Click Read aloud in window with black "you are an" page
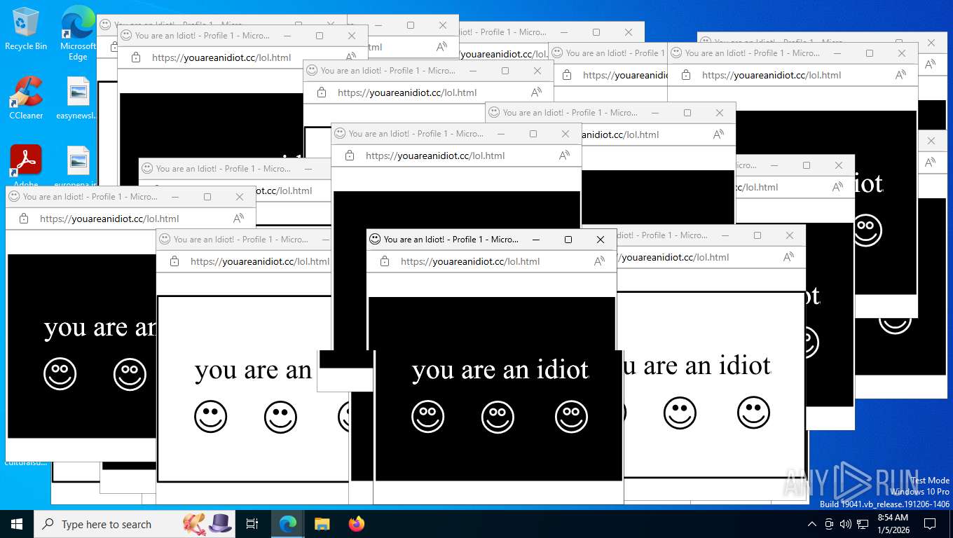Image resolution: width=953 pixels, height=538 pixels. [238, 219]
